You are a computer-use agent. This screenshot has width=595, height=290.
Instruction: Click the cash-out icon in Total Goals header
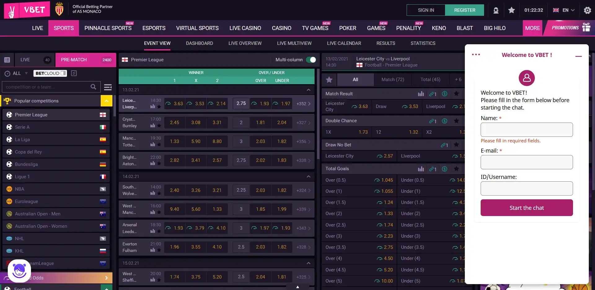pos(444,169)
